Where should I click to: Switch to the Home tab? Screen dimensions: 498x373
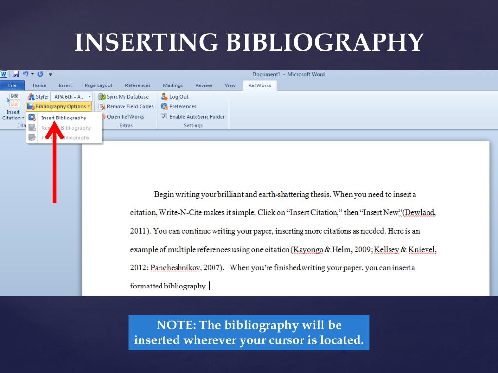point(39,85)
